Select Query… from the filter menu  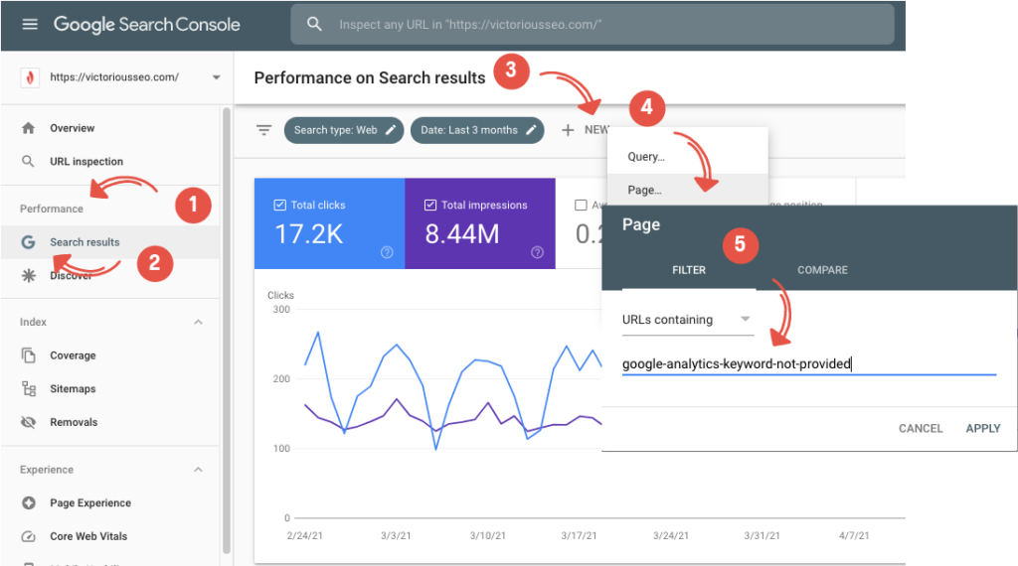(x=646, y=157)
